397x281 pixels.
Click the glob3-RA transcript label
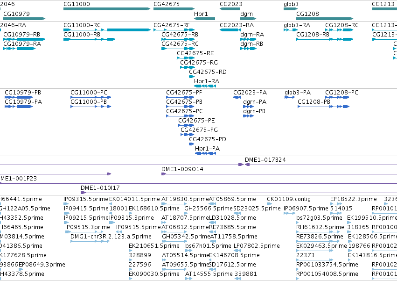297,25
